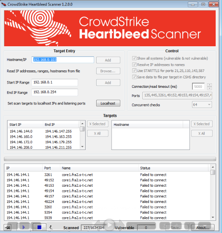Image resolution: width=222 pixels, height=233 pixels.
Task: Toggle Show all systems checkbox
Action: 134,58
